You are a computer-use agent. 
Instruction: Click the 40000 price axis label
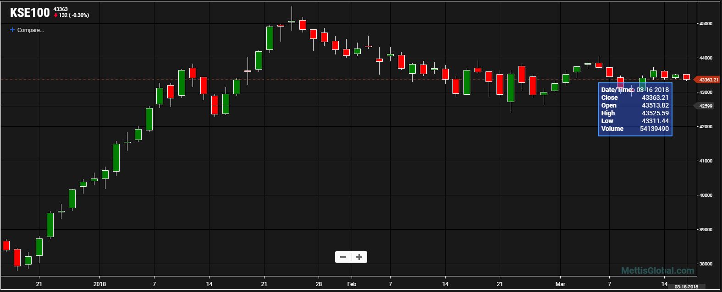tap(706, 195)
